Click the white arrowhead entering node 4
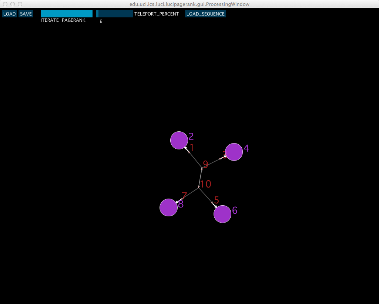 224,157
